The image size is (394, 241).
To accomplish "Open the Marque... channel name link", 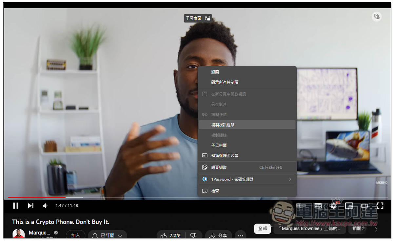I will (39, 233).
